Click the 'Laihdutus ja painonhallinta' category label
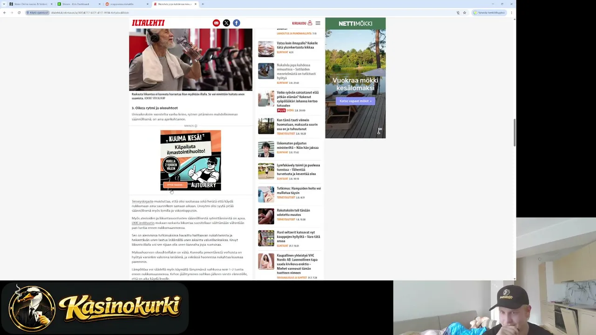Image resolution: width=596 pixels, height=335 pixels. (x=294, y=33)
